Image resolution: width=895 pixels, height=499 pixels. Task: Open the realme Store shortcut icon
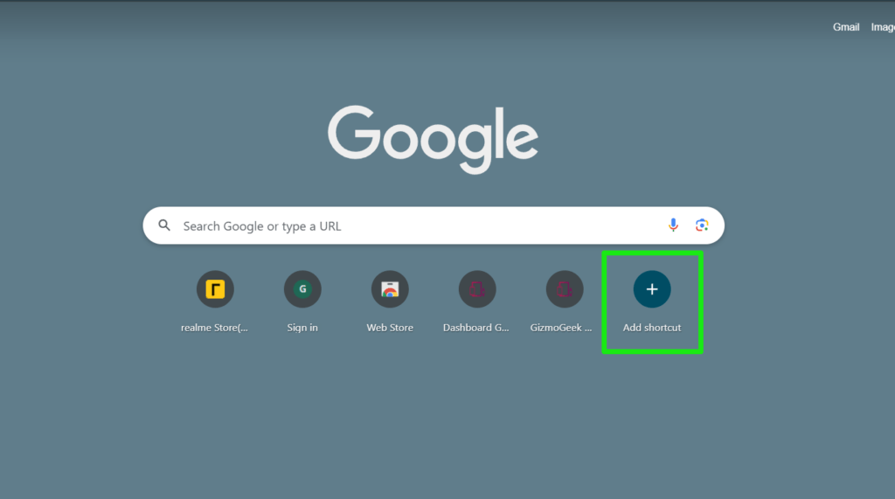coord(215,289)
